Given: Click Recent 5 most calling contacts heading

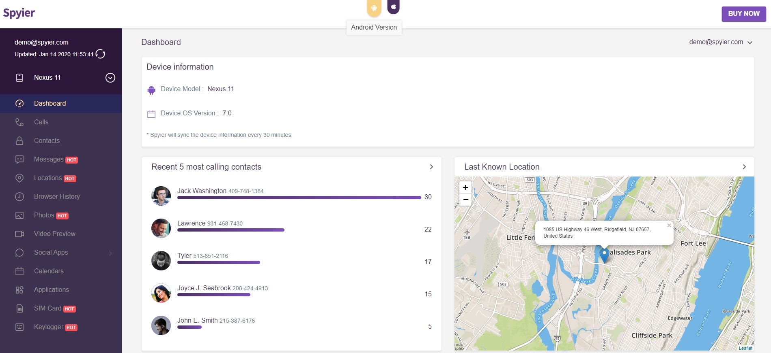Looking at the screenshot, I should coord(206,167).
